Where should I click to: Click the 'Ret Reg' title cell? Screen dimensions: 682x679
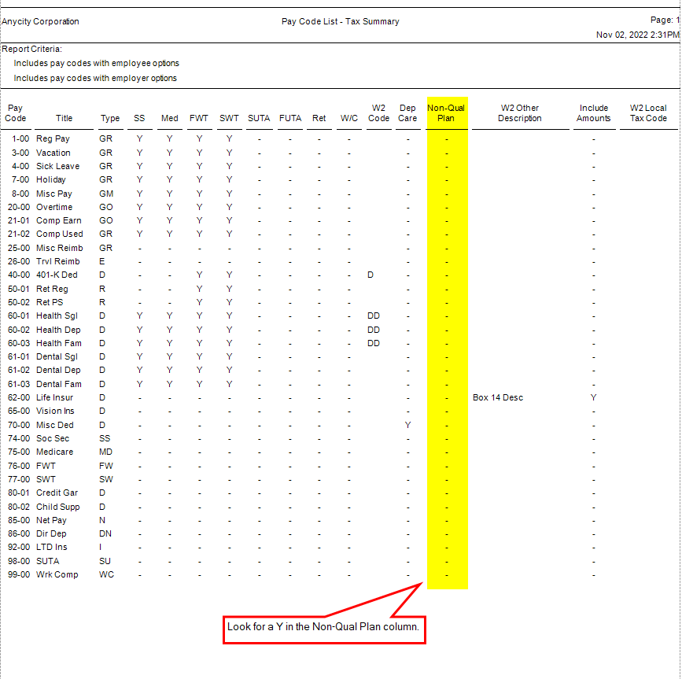(x=52, y=289)
